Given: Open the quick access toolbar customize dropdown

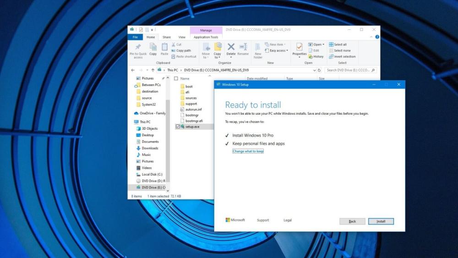Looking at the screenshot, I should click(152, 30).
